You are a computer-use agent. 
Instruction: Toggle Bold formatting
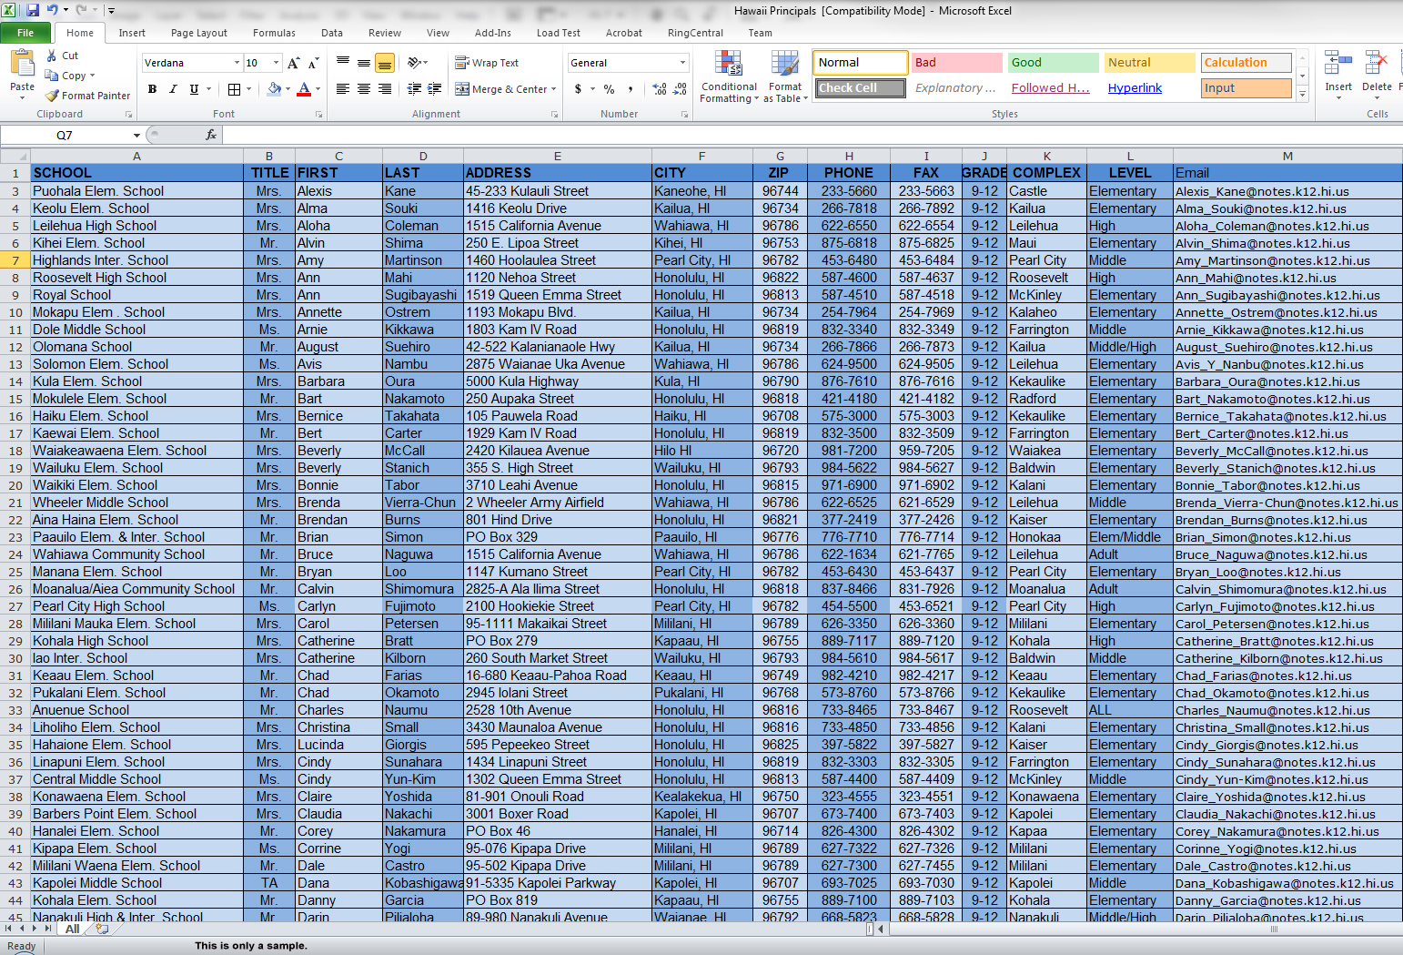point(152,89)
